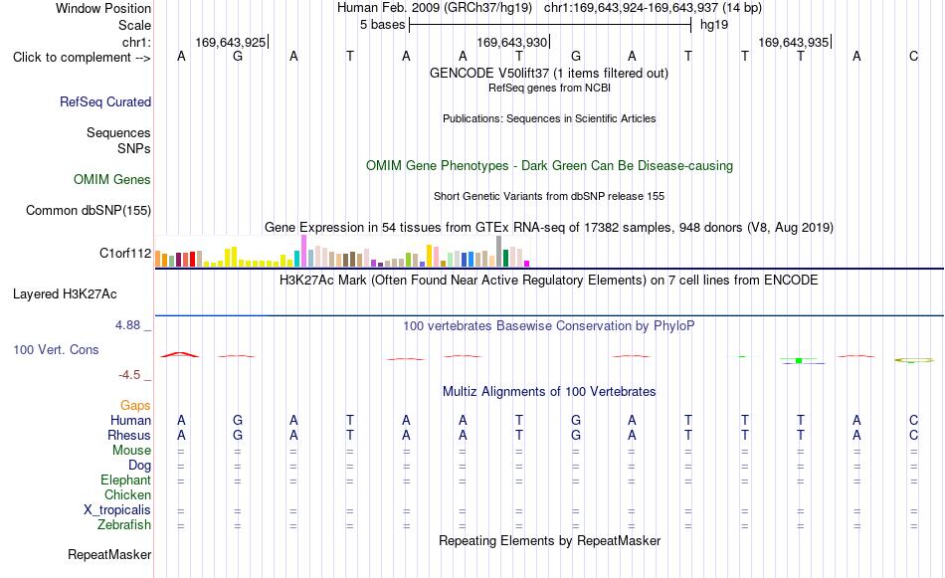Click the OMIM Gene Phenotypes track title
945x578 pixels.
549,166
